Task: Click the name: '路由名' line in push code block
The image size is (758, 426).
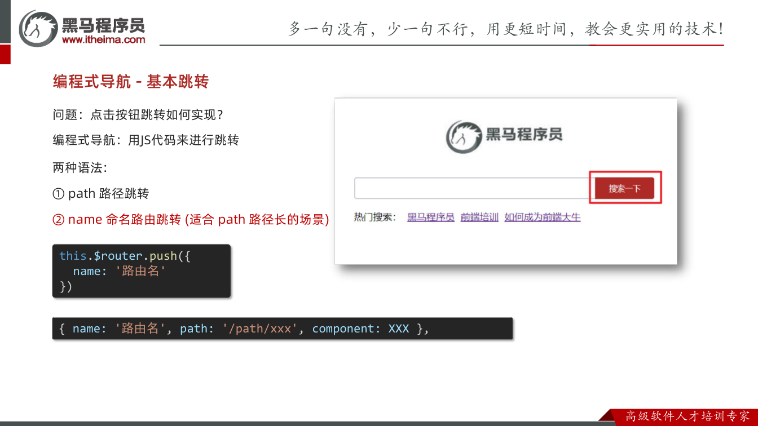Action: tap(120, 271)
